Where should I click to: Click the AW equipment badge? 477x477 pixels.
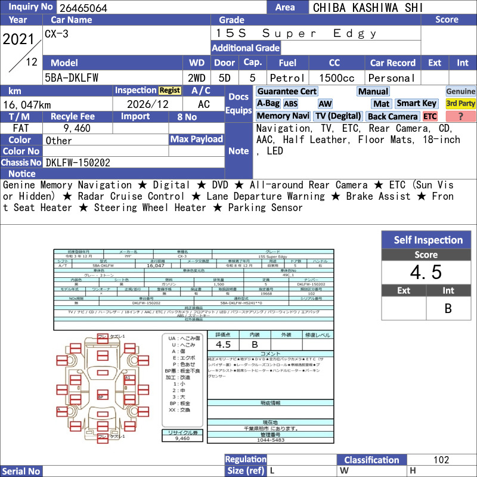325,104
